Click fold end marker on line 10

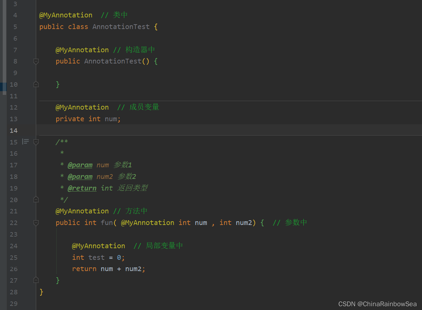point(36,84)
